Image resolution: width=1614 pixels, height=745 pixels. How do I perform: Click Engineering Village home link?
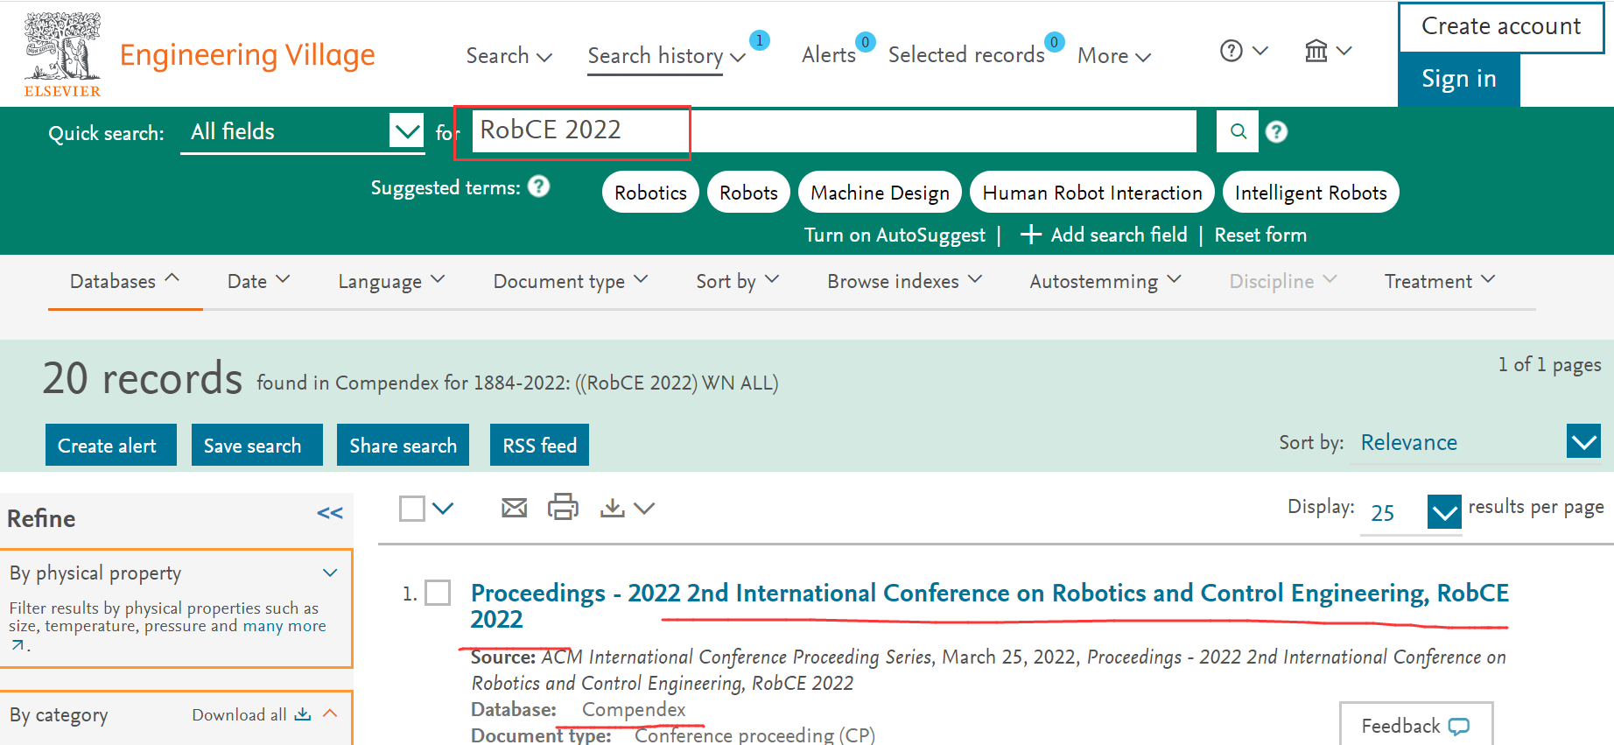(x=247, y=55)
